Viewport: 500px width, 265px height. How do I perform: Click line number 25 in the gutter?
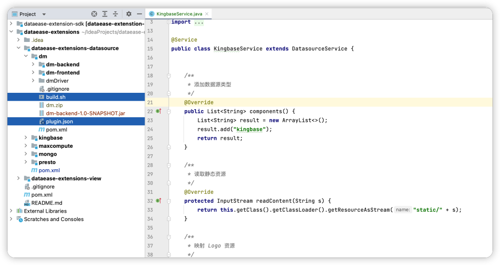[x=150, y=138]
